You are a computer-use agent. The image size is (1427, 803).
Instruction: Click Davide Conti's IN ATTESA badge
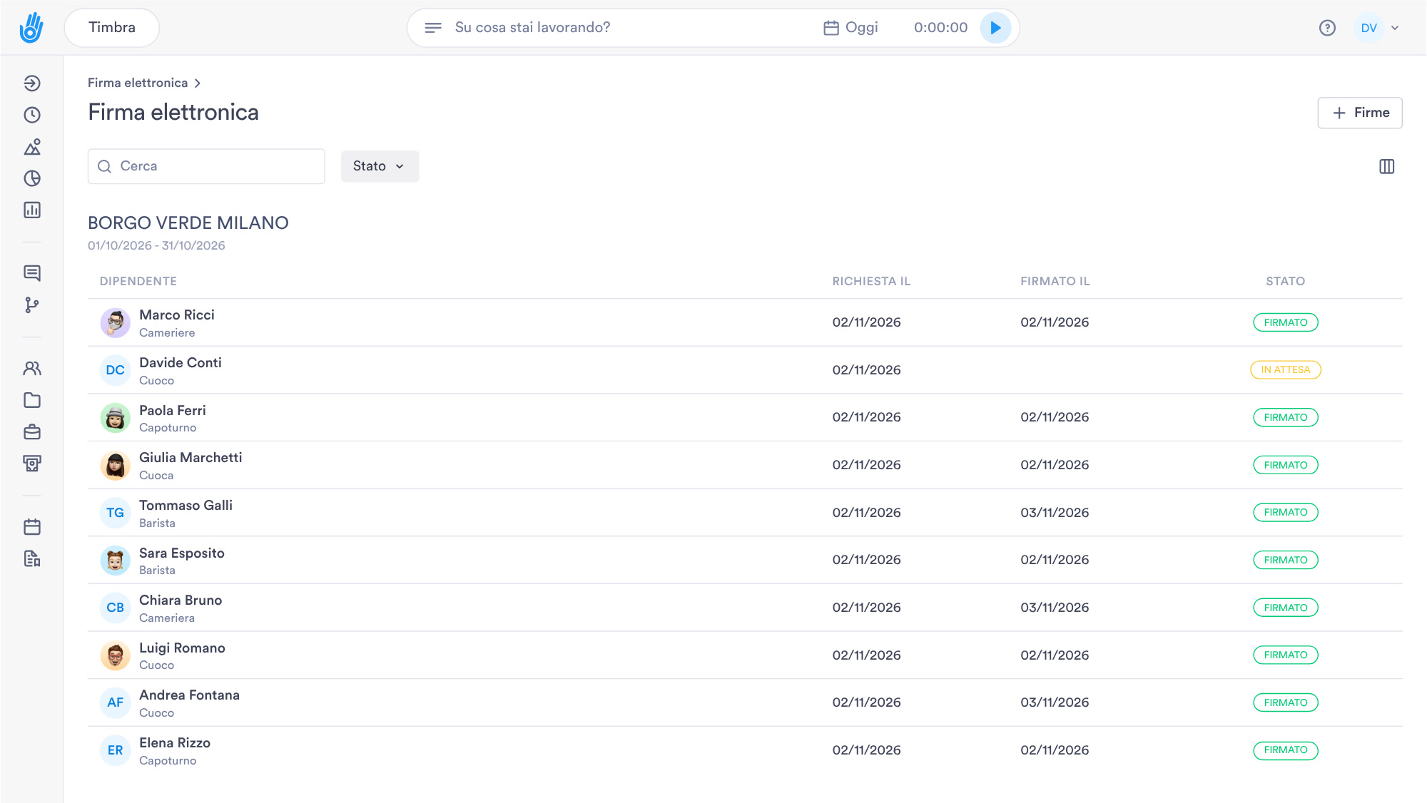pyautogui.click(x=1285, y=370)
